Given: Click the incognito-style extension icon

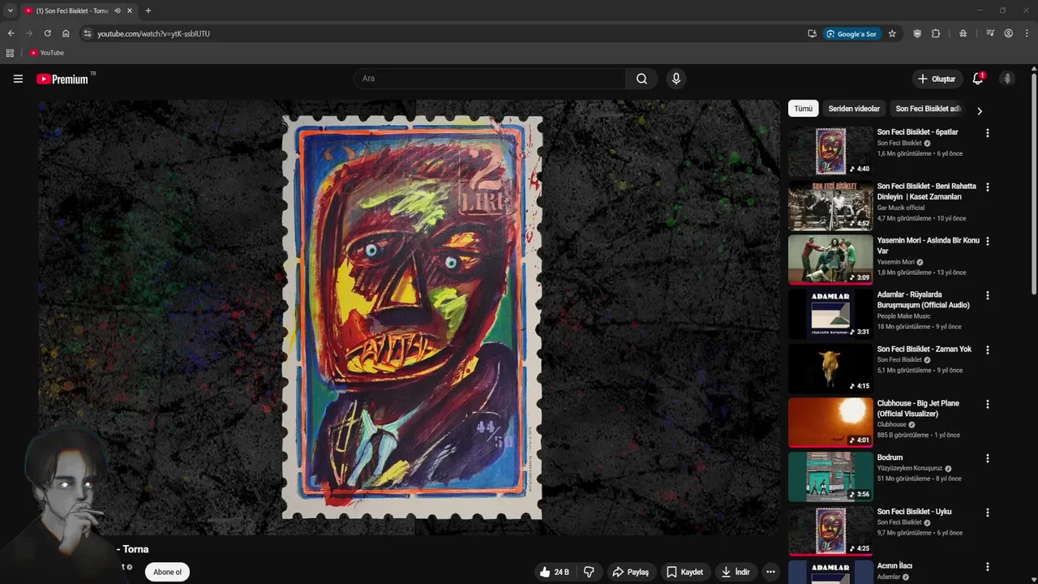Looking at the screenshot, I should [963, 33].
